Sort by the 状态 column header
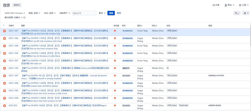251x111 pixels. coord(124,26)
